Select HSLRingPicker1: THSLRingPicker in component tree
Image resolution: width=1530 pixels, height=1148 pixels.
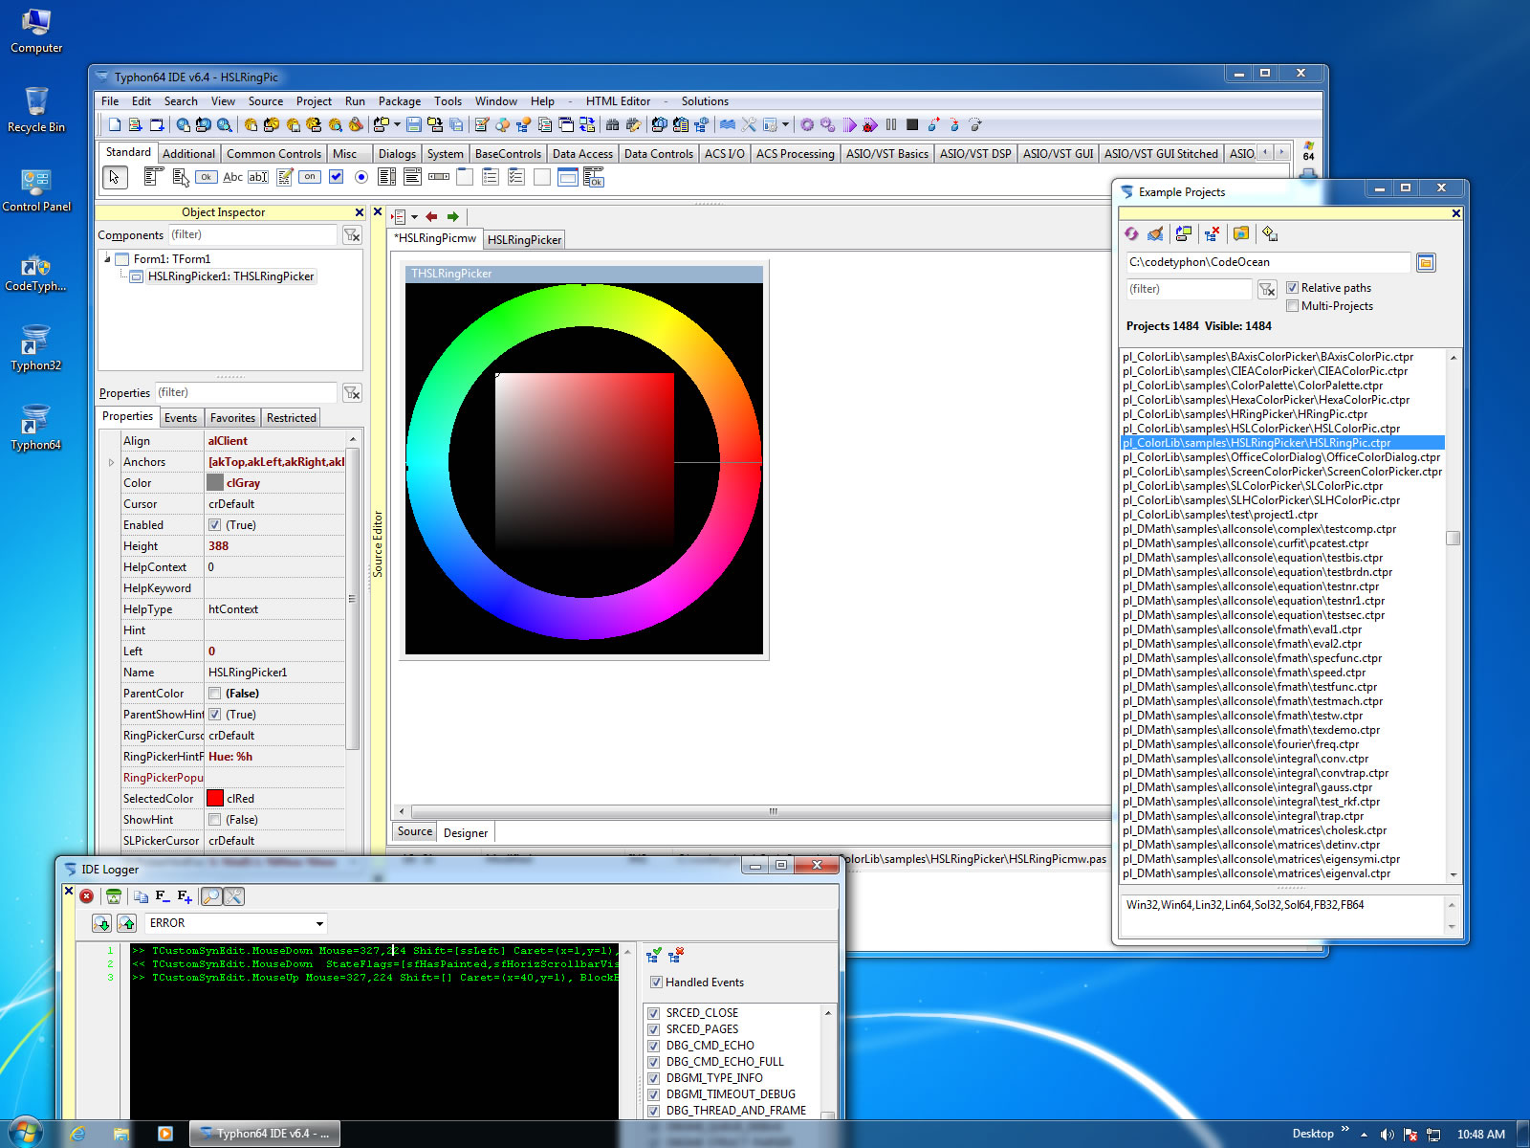230,276
